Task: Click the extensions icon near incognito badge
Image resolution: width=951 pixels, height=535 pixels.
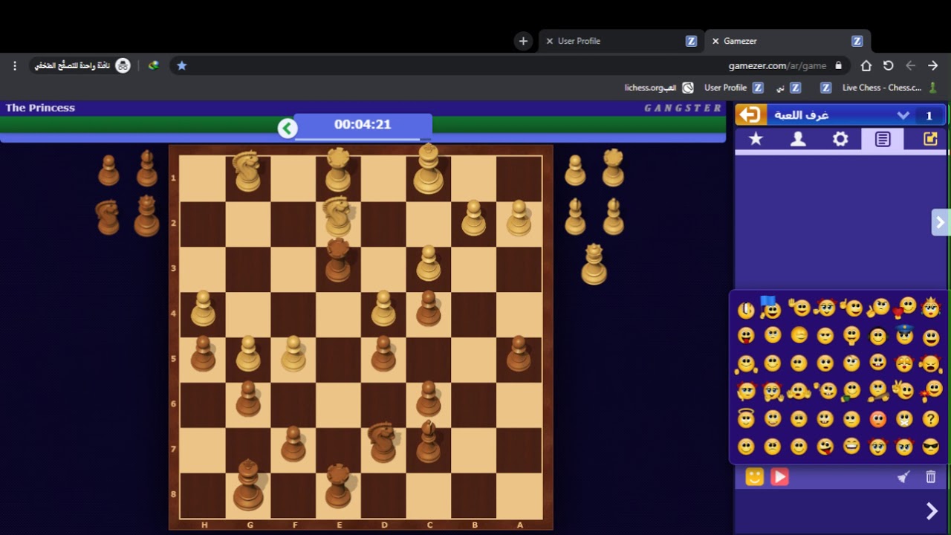Action: pyautogui.click(x=154, y=65)
